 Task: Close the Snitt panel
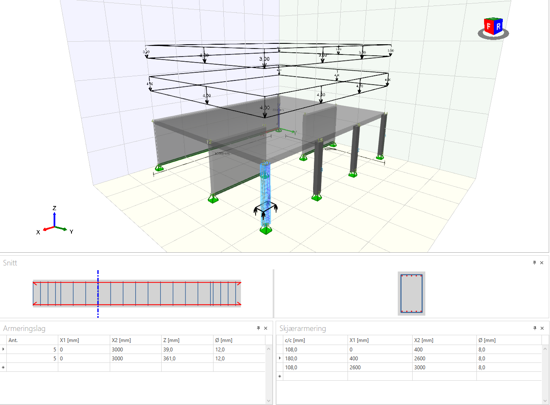(541, 262)
